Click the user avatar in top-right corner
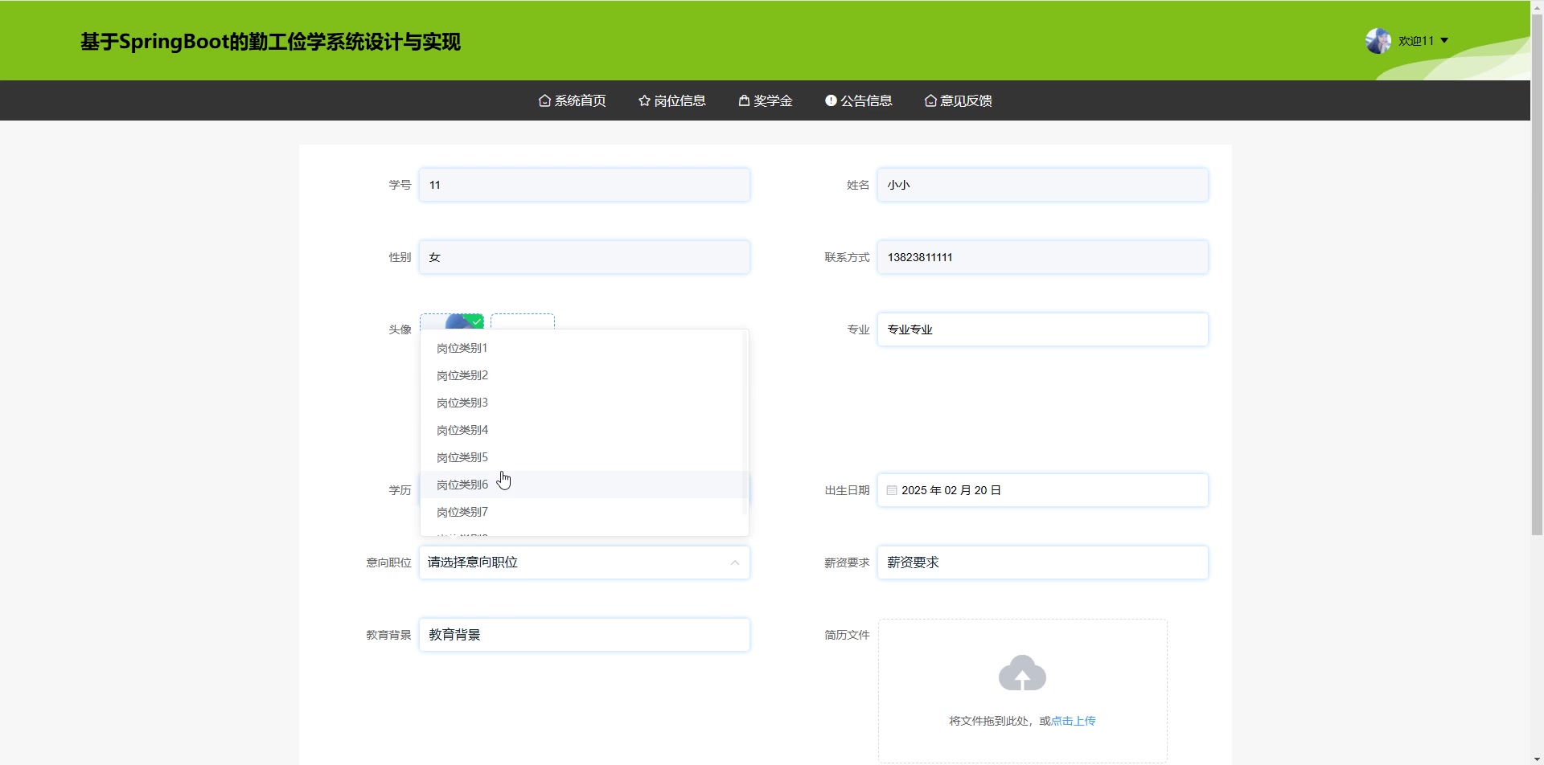 point(1378,40)
